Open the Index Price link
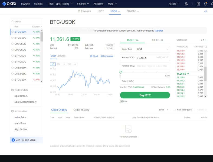The height and width of the screenshot is (162, 213). click(20, 117)
